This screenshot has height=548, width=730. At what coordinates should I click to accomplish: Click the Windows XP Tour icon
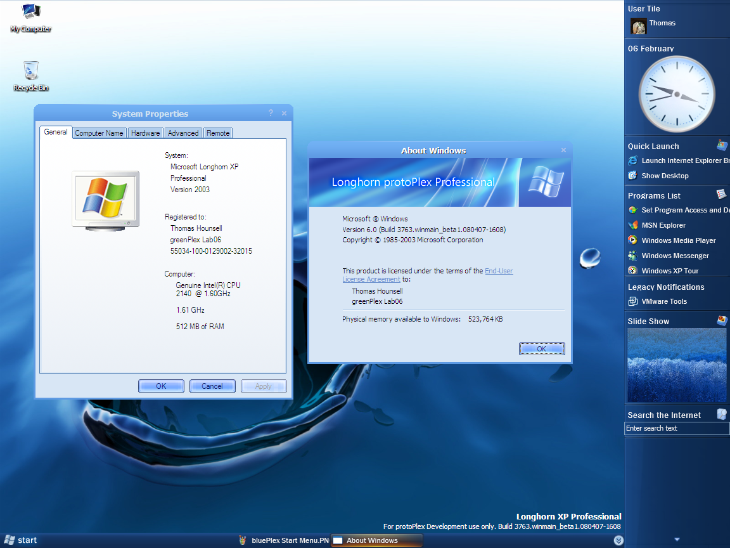point(632,271)
